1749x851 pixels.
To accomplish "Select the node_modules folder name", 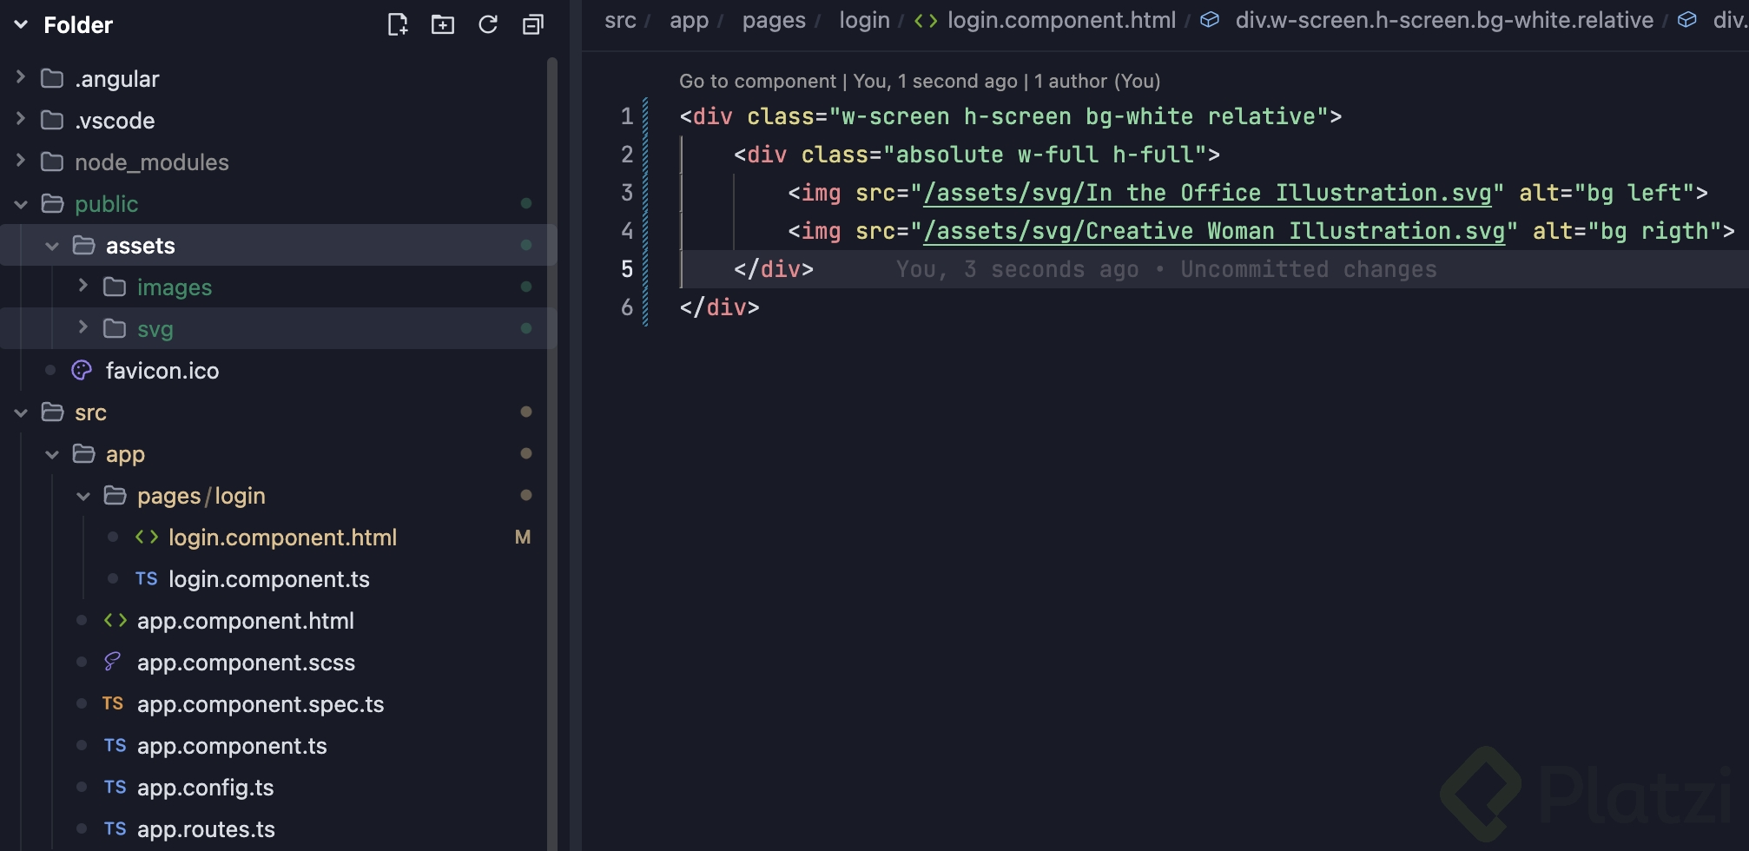I will click(x=152, y=162).
